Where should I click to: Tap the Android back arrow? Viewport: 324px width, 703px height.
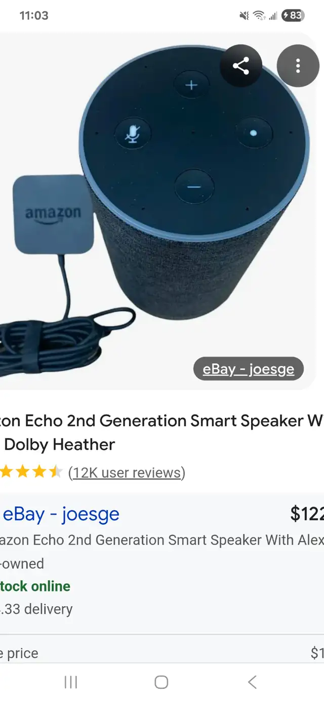(x=252, y=682)
